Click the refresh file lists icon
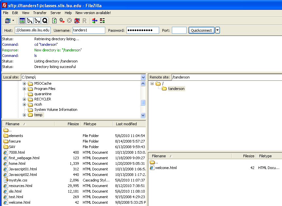 pos(54,21)
